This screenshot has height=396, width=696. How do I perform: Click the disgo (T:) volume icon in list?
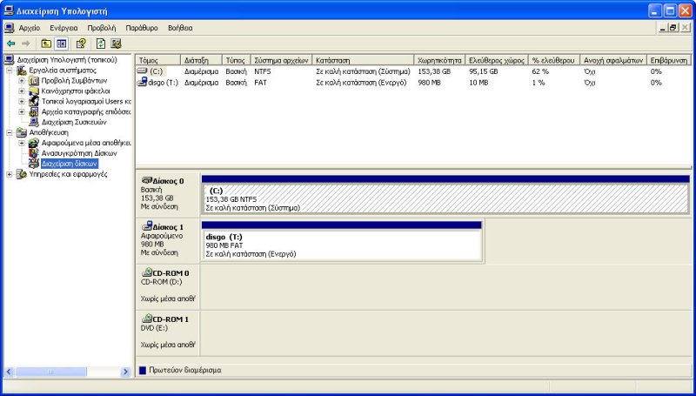tap(142, 82)
